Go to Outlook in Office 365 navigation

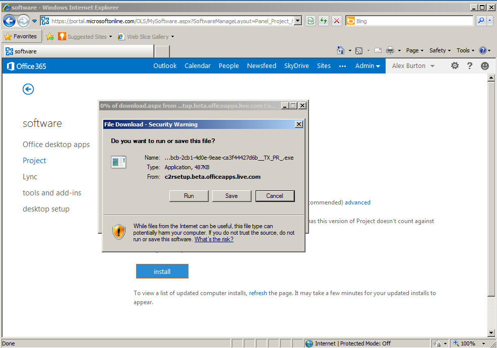pyautogui.click(x=165, y=66)
